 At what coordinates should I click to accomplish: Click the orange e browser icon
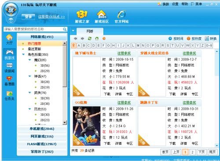point(104,39)
